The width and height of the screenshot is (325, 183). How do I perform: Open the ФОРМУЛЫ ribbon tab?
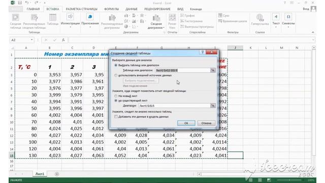[x=112, y=9]
